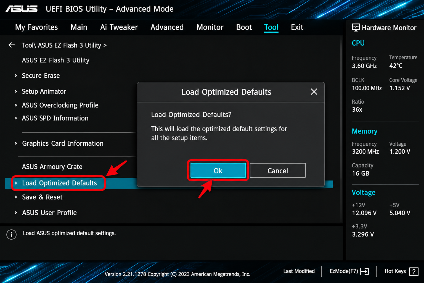Click the Hardware Monitor display icon
The width and height of the screenshot is (424, 283).
pyautogui.click(x=356, y=27)
